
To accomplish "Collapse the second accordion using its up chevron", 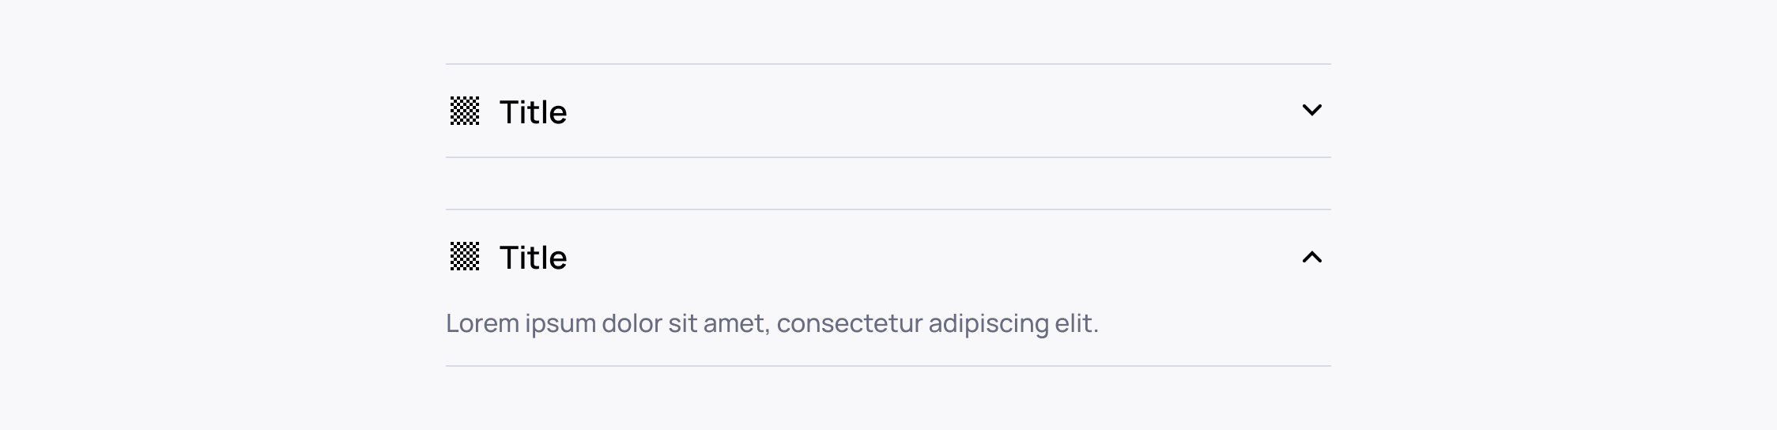I will coord(1311,257).
